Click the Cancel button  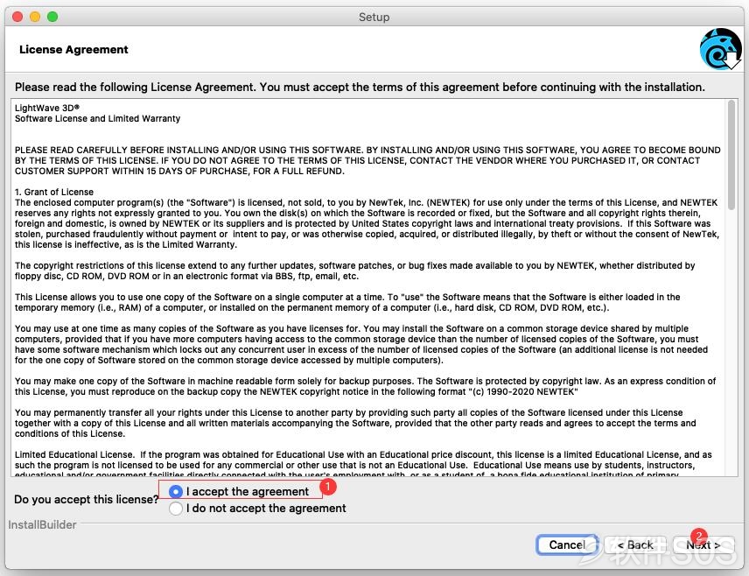coord(566,545)
